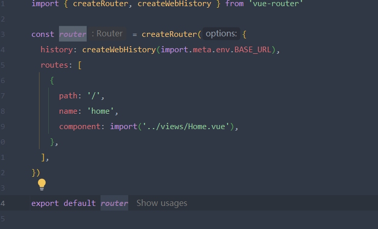The width and height of the screenshot is (378, 229).
Task: Click the 'env' property in import.meta.env
Action: (223, 50)
